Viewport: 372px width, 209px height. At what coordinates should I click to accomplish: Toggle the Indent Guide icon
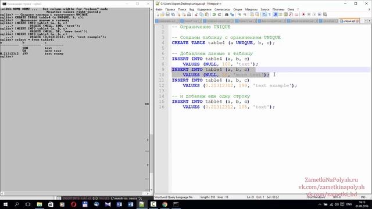point(275,15)
